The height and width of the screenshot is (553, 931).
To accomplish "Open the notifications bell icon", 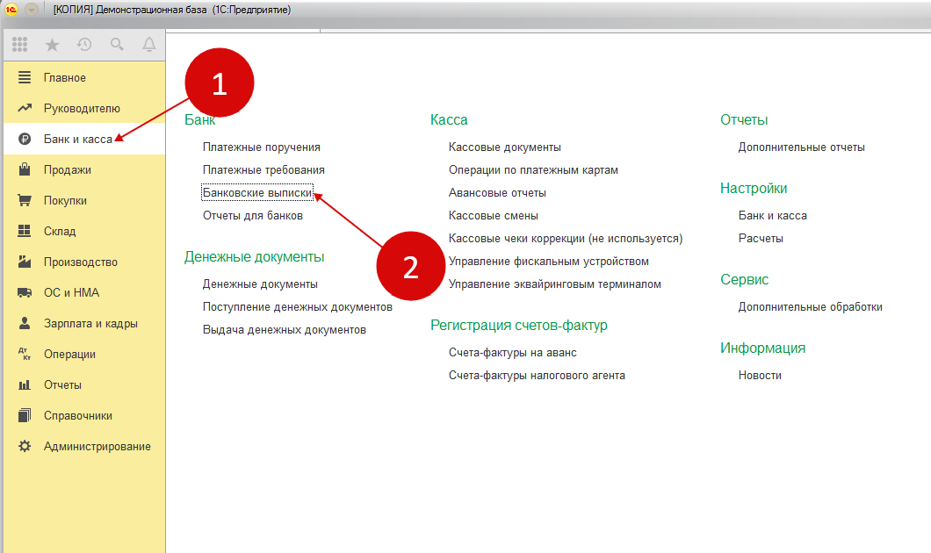I will tap(149, 45).
